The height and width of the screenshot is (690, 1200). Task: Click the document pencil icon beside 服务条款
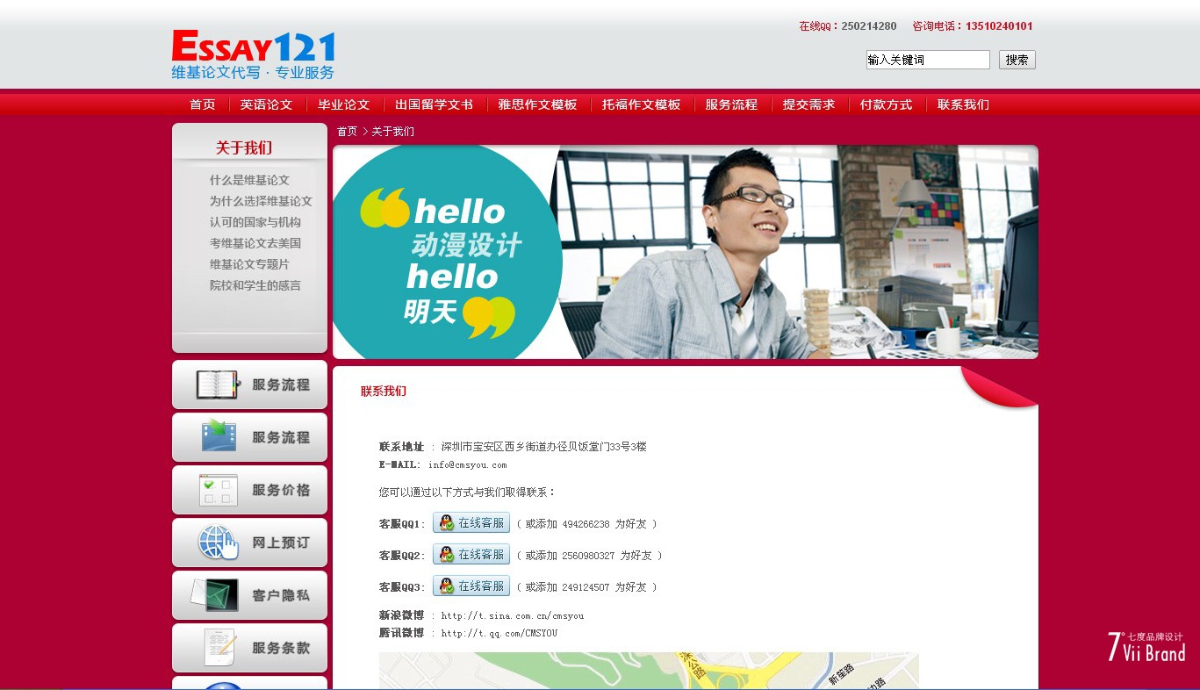pyautogui.click(x=219, y=648)
